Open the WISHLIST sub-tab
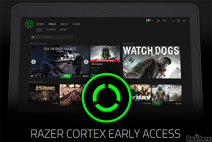The height and width of the screenshot is (142, 212). click(x=63, y=29)
